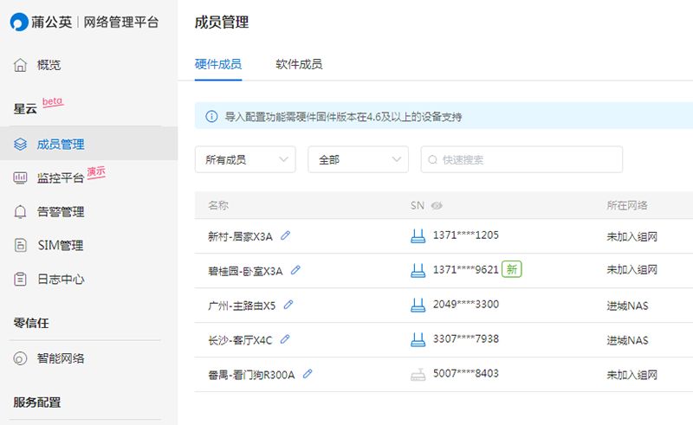Click the 快速搜索 search field
693x425 pixels.
pyautogui.click(x=521, y=159)
